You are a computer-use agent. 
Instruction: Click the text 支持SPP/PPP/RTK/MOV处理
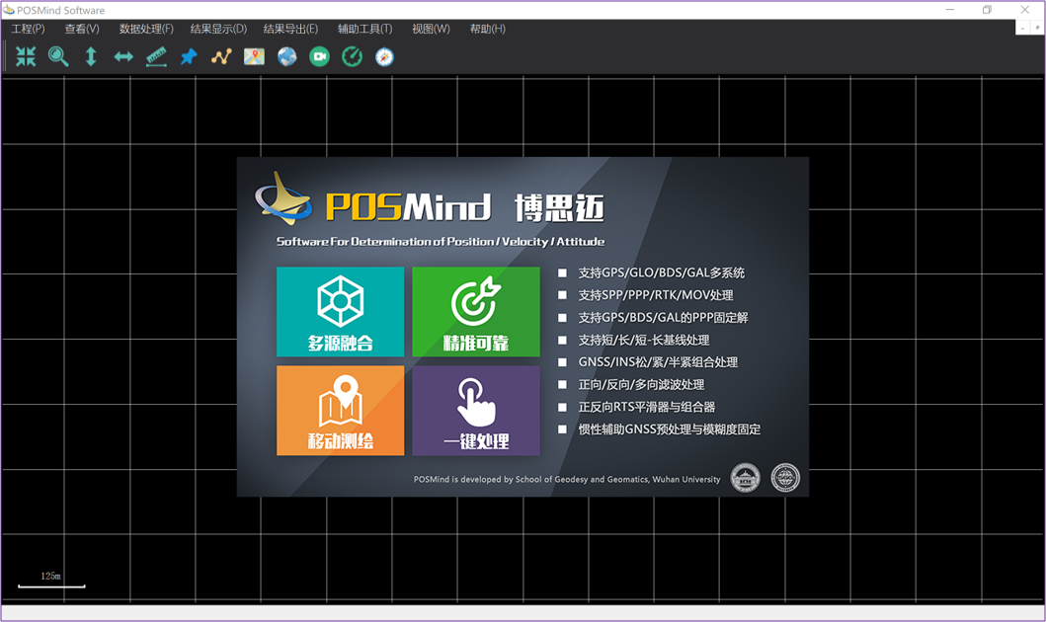point(656,295)
